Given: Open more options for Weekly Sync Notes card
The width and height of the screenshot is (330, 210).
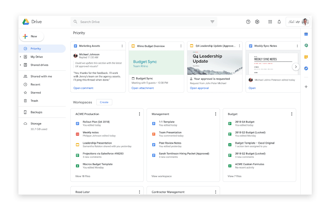Looking at the screenshot, I should (x=297, y=46).
